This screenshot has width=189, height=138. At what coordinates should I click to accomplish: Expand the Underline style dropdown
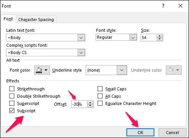122,70
